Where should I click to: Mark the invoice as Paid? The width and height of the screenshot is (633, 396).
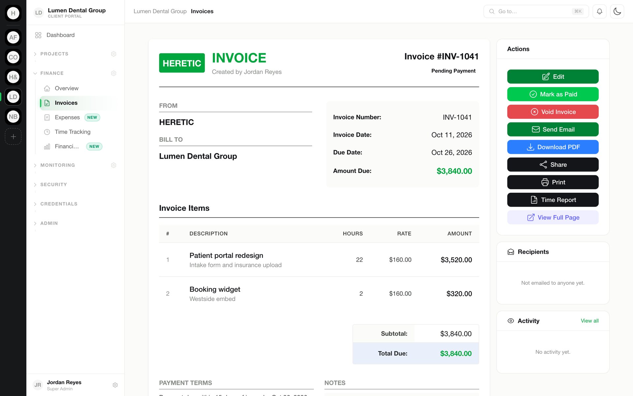pos(553,94)
